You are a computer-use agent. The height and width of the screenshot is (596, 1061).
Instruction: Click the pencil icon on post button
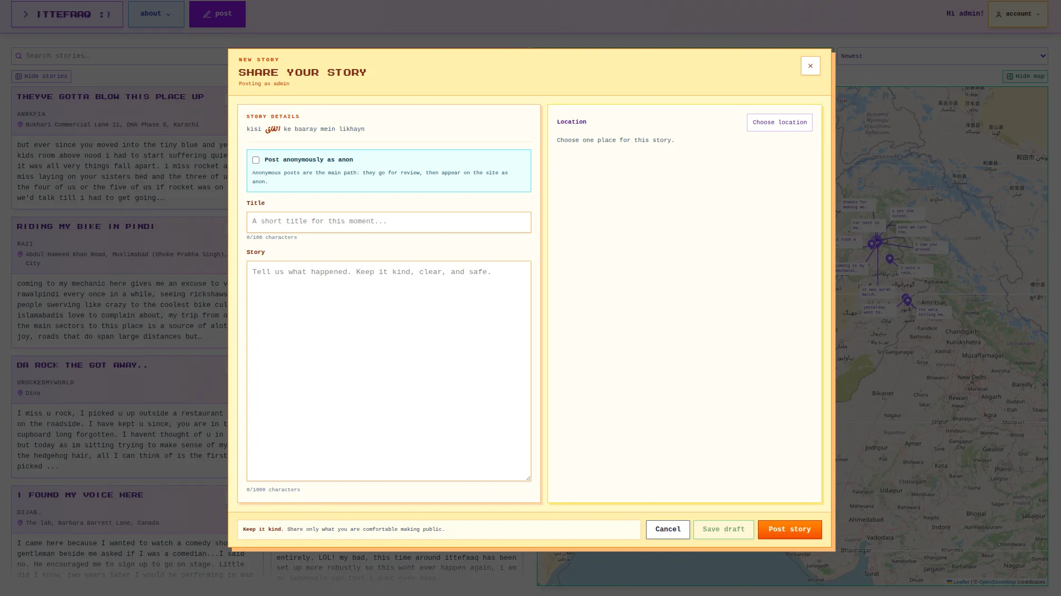pos(207,14)
